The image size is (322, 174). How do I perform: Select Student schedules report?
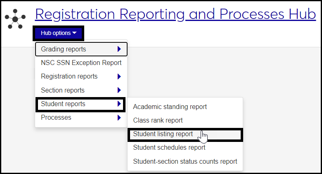coord(169,148)
